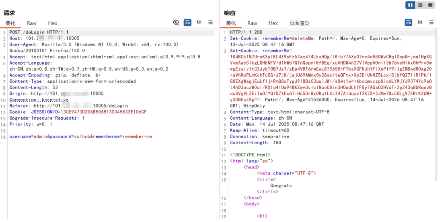This screenshot has width=440, height=222.
Task: Select side-by-side split layout icon
Action: coord(410,5)
